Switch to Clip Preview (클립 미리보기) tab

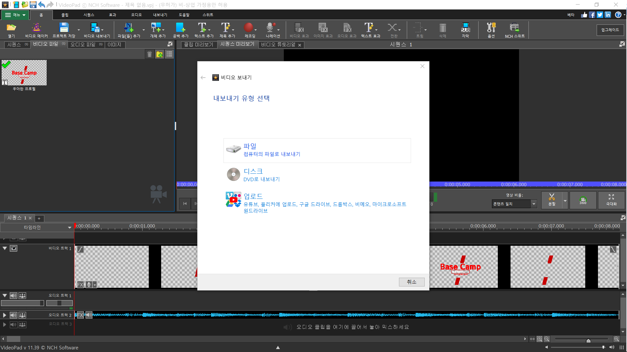[x=198, y=45]
